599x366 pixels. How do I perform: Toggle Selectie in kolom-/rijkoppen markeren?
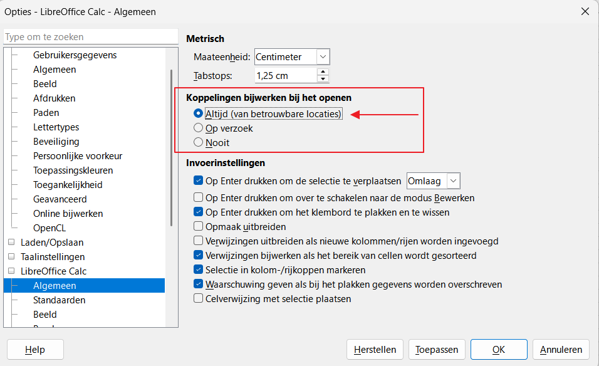199,270
